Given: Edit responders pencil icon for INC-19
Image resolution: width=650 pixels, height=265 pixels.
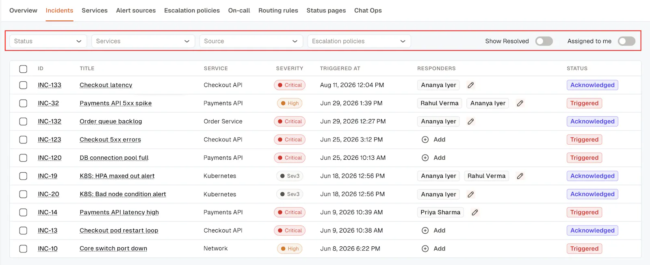Looking at the screenshot, I should tap(520, 176).
